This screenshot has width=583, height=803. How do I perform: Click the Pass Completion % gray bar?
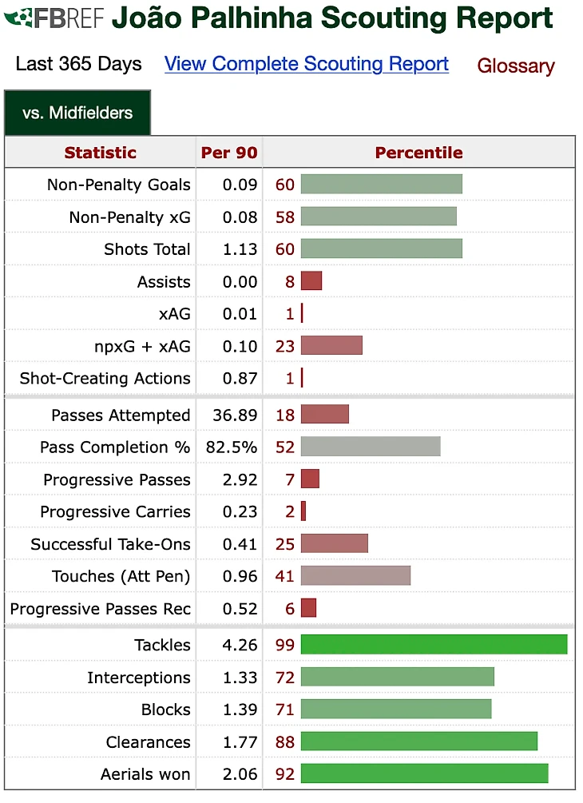[x=371, y=447]
